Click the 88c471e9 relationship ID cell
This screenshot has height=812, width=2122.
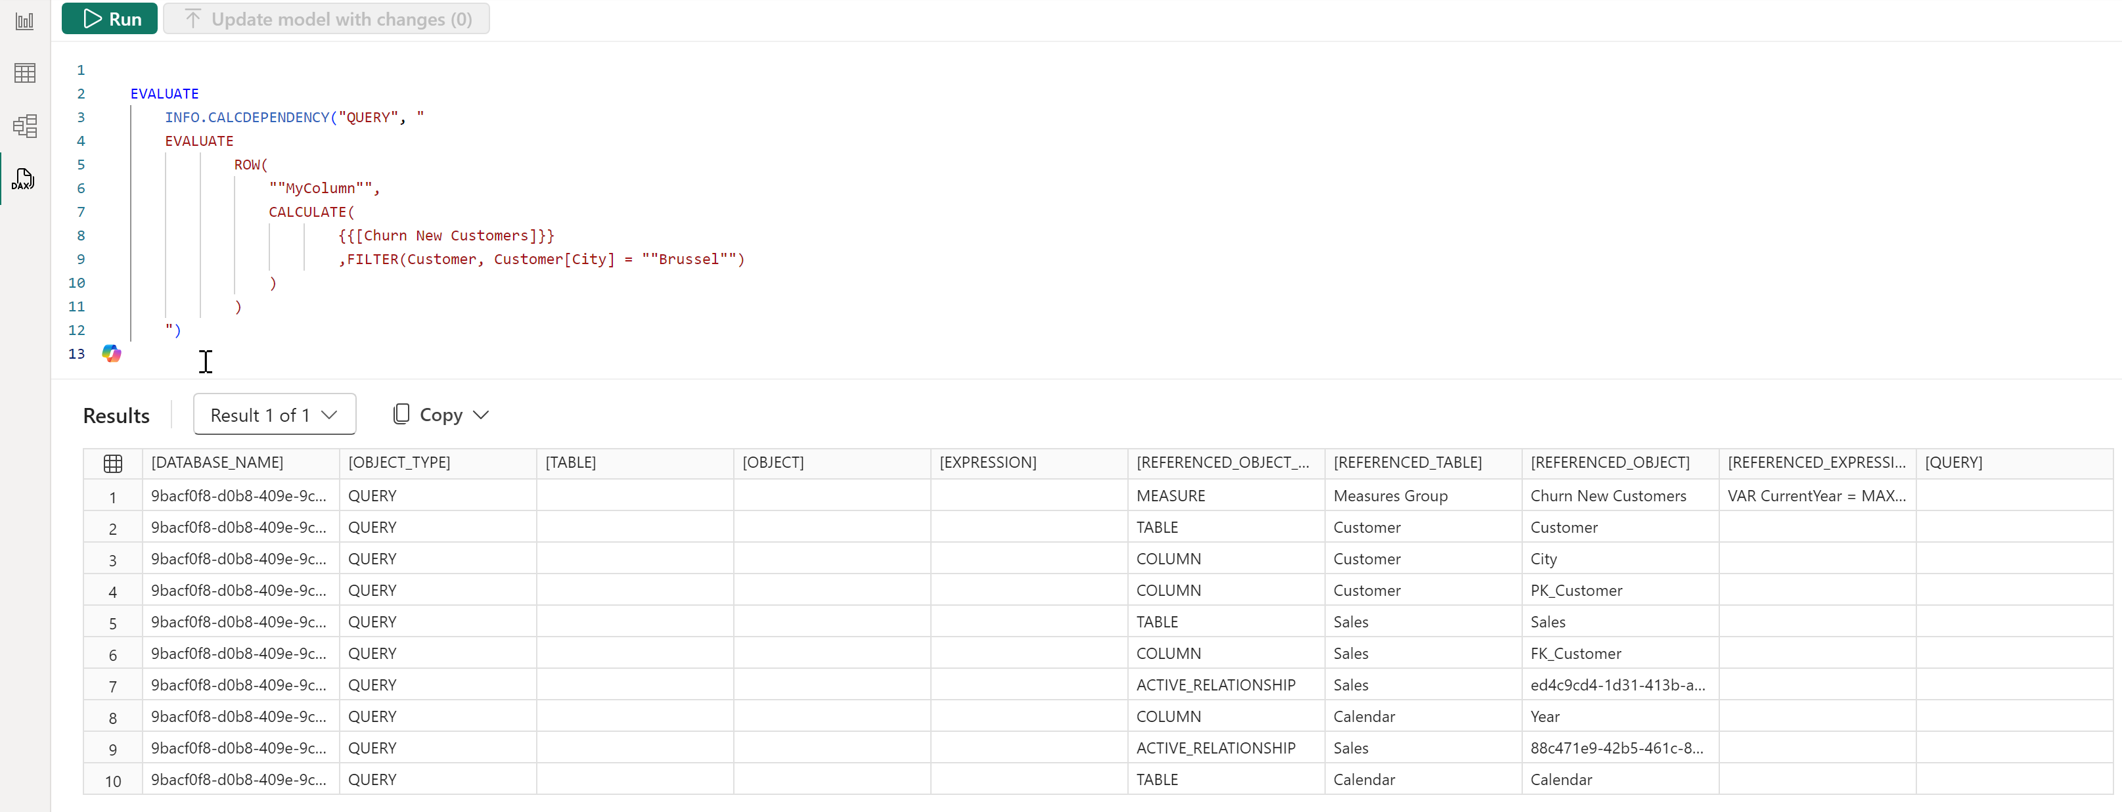[1620, 748]
